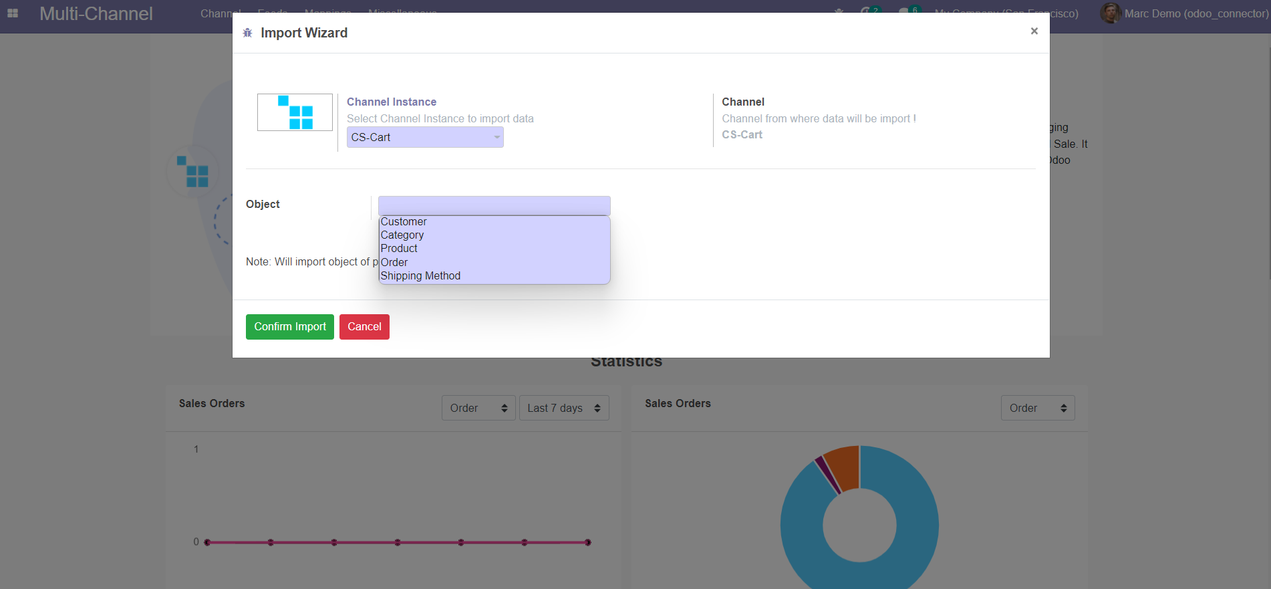This screenshot has width=1271, height=589.
Task: Open Order selector in the donut chart panel
Action: tap(1037, 408)
